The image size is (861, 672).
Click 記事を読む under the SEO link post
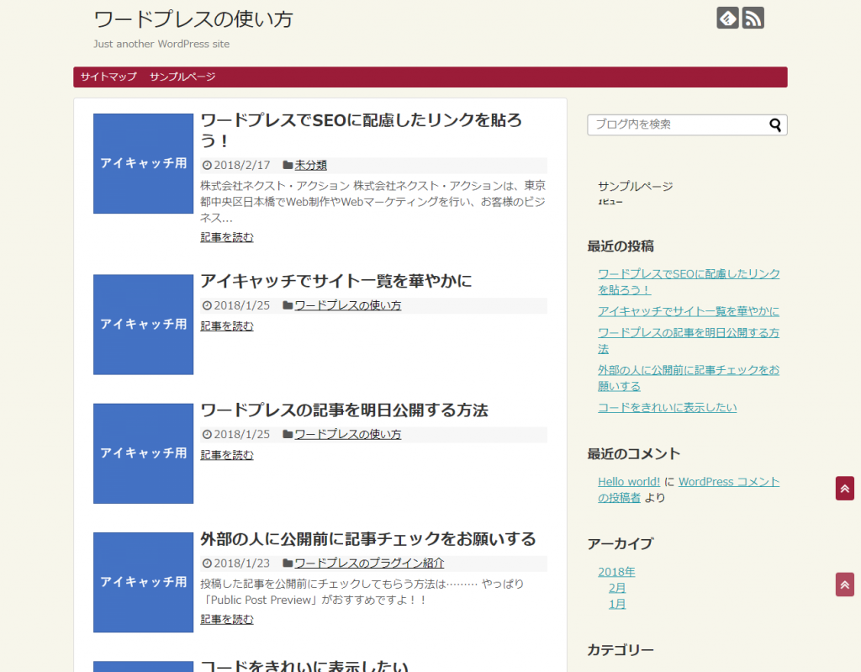coord(227,237)
